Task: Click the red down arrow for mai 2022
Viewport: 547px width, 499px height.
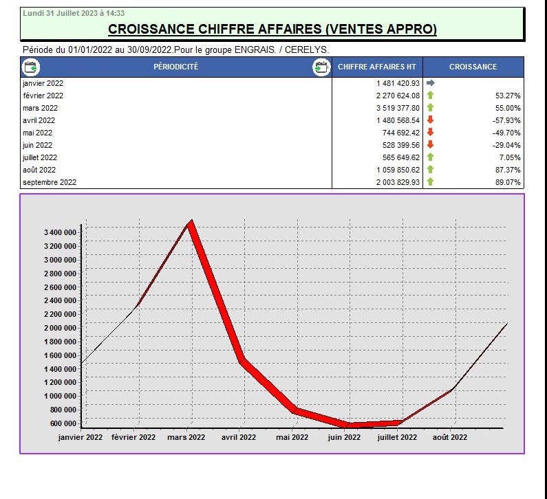Action: pyautogui.click(x=431, y=133)
